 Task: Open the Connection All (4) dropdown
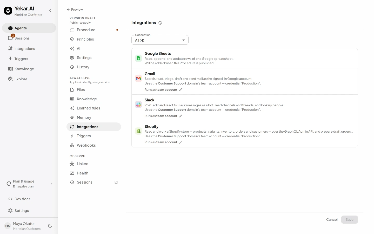[160, 40]
